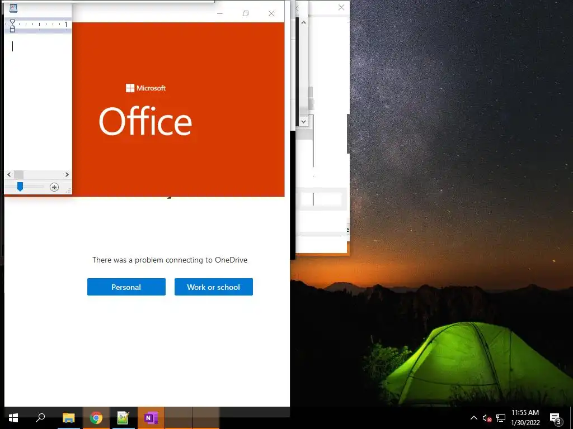Open the clock showing 11:55 AM

pyautogui.click(x=525, y=418)
